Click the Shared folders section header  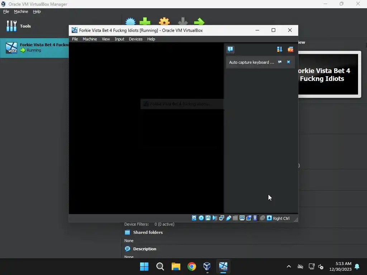point(148,232)
